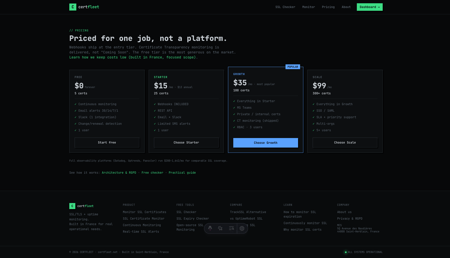
Task: Open footer link Continuous Monitoring
Action: 142,225
